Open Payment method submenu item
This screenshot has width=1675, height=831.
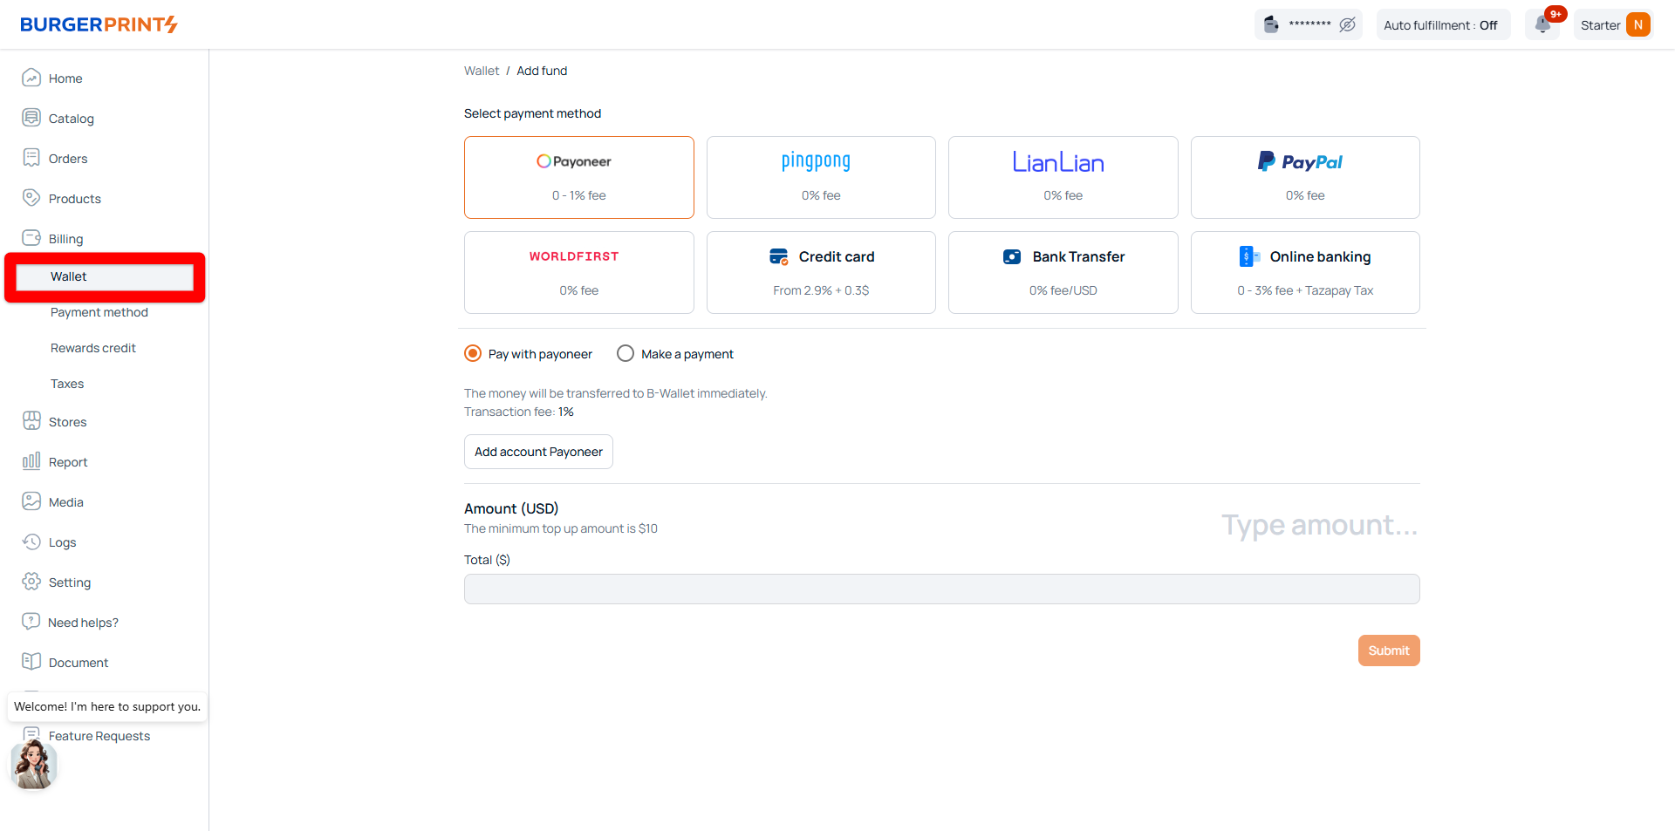click(99, 312)
